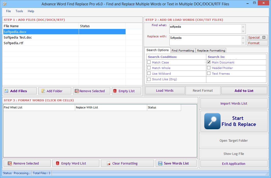The width and height of the screenshot is (271, 178).
Task: Click the Open Target Folder button
Action: 234,141
